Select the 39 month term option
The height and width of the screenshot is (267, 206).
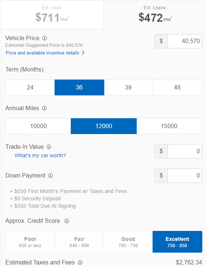(x=128, y=87)
